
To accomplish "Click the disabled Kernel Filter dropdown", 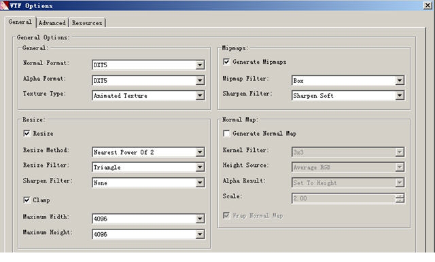I will [x=348, y=152].
